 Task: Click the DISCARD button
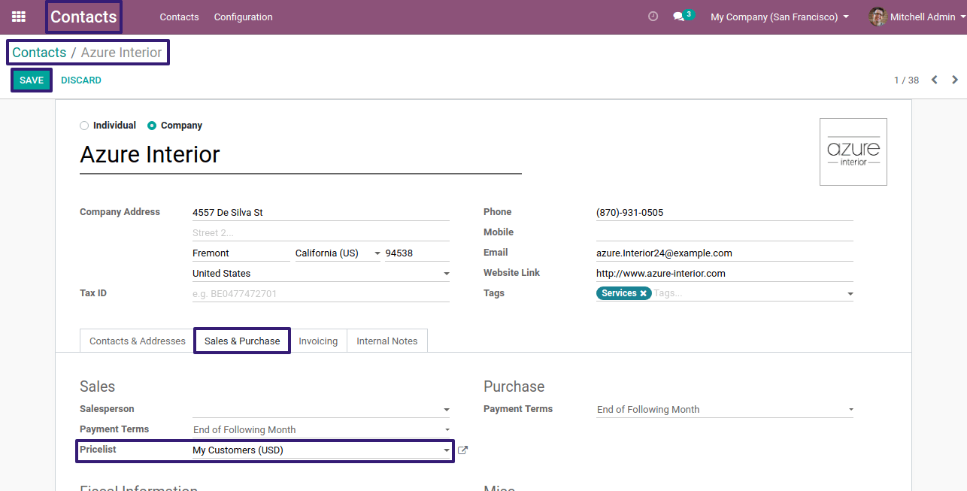81,80
